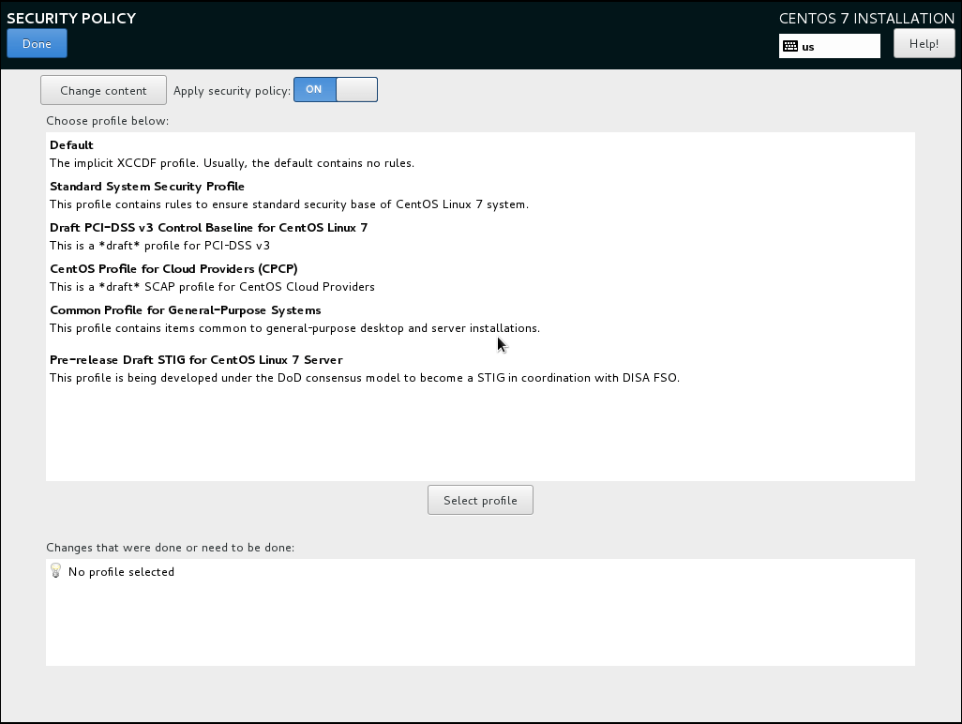
Task: Click the Choose profile below label
Action: tap(108, 121)
